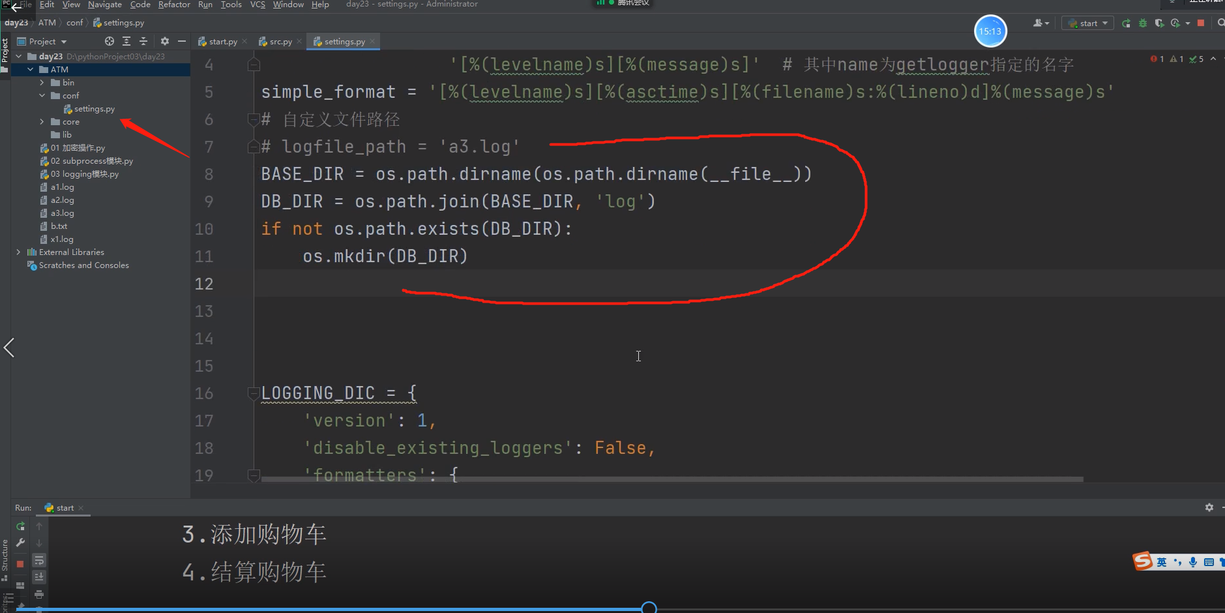The width and height of the screenshot is (1225, 613).
Task: Move down the stack trace in Run panel
Action: pos(39,543)
